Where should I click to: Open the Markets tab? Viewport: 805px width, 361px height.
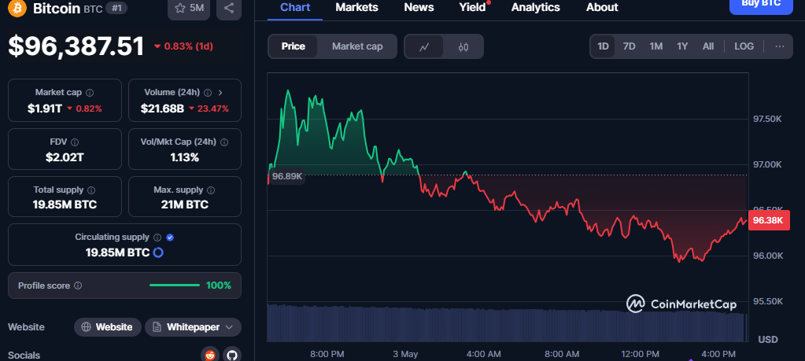click(356, 7)
